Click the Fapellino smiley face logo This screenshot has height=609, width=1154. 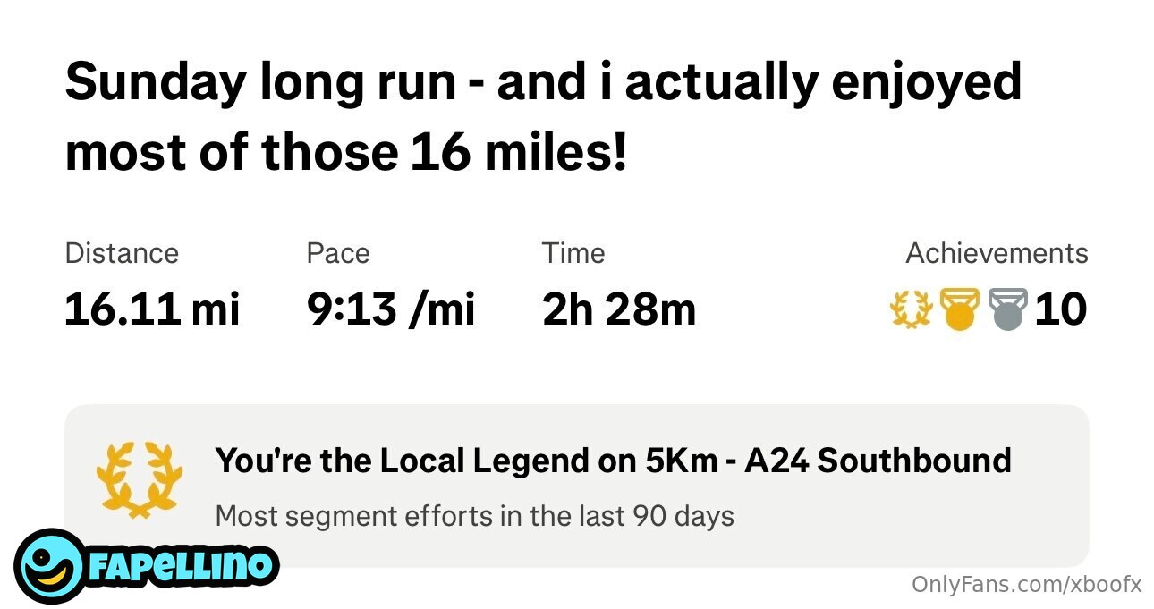50,566
